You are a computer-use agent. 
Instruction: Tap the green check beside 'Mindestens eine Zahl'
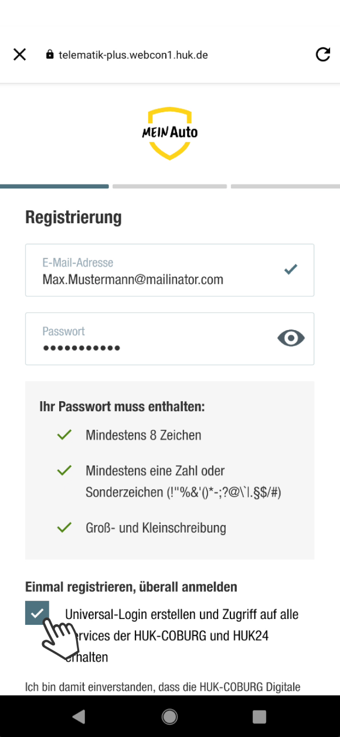(x=64, y=470)
